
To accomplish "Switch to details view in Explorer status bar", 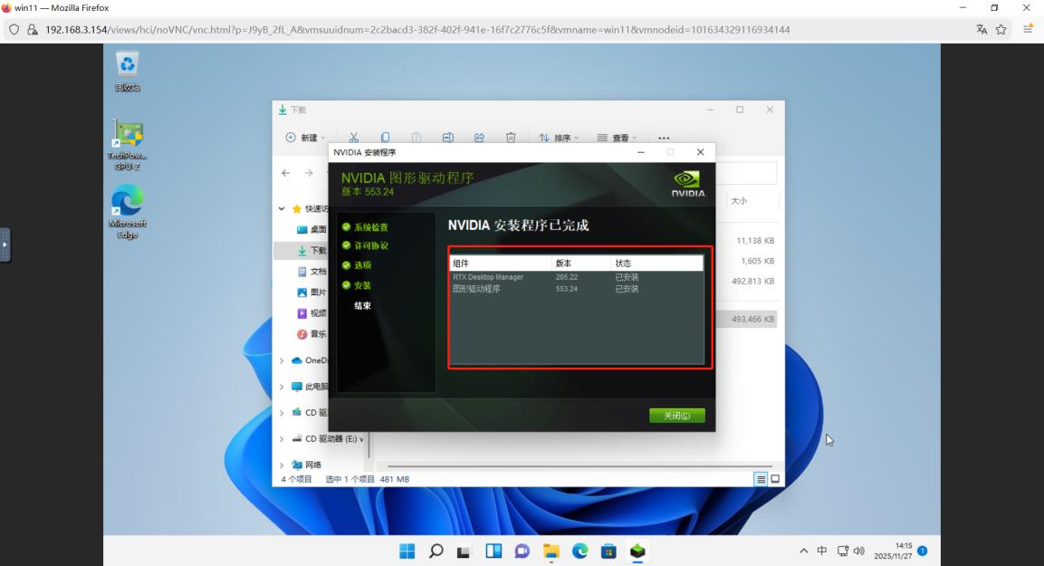I will (x=761, y=478).
